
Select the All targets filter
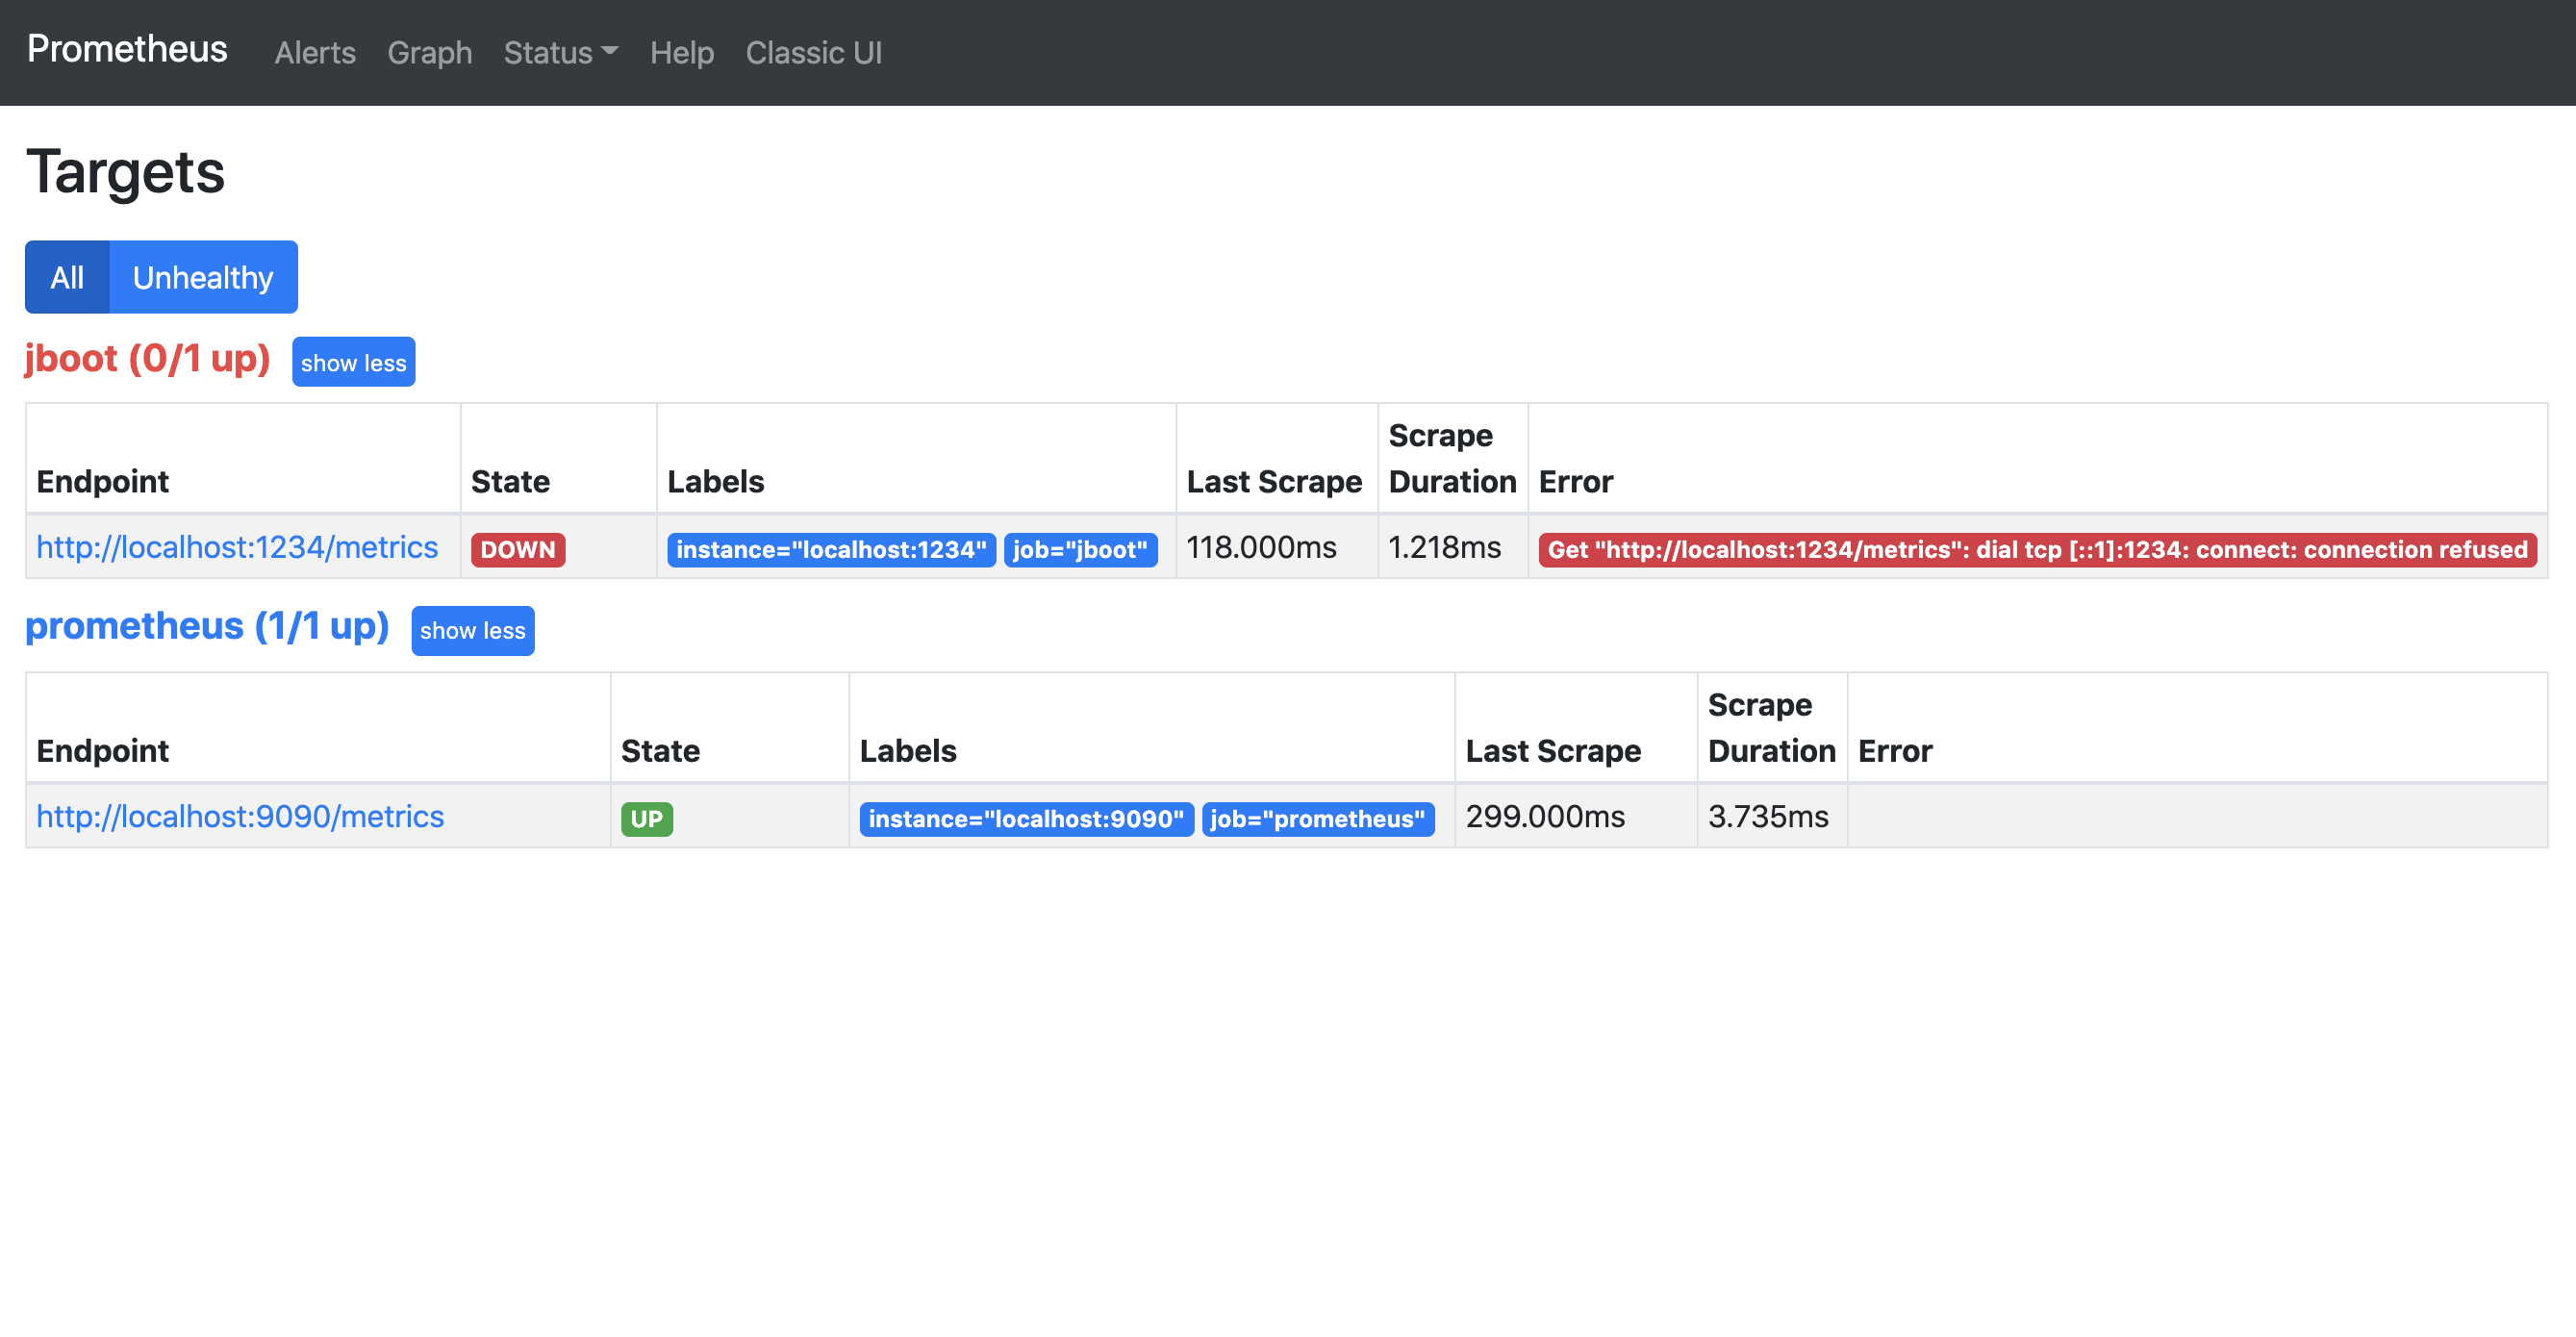67,277
